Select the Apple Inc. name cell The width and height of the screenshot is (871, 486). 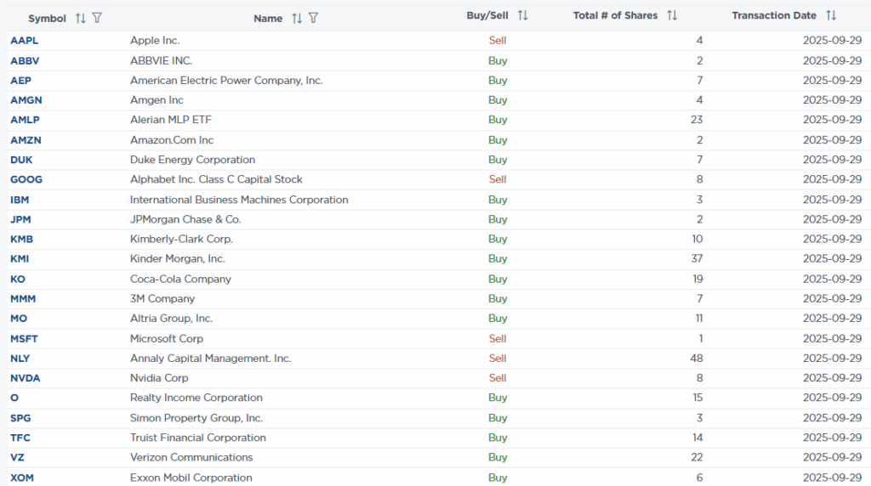click(x=155, y=41)
